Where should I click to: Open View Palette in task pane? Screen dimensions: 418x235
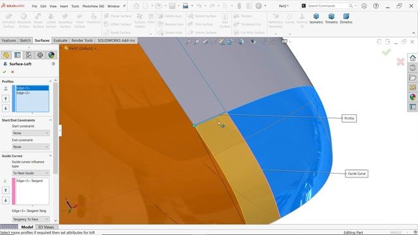click(413, 87)
